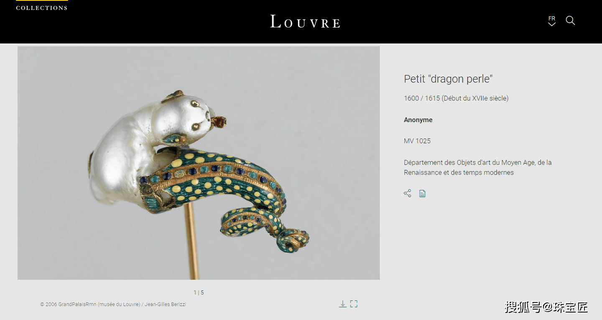
Task: Open the document notice icon
Action: click(422, 194)
